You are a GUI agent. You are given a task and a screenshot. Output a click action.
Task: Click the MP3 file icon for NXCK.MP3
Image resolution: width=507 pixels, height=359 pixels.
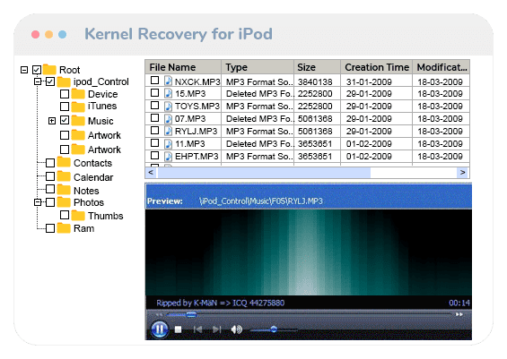168,81
